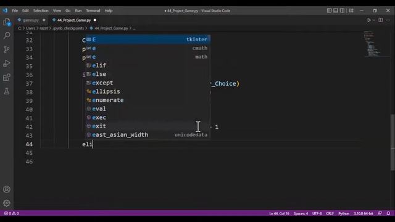The image size is (395, 222).
Task: Pick the exit suggestion
Action: coord(148,126)
